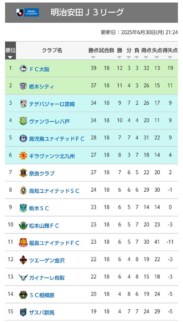This screenshot has height=322, width=183.
Task: Sort by 得点 goals scored arrow
Action: [x=146, y=57]
